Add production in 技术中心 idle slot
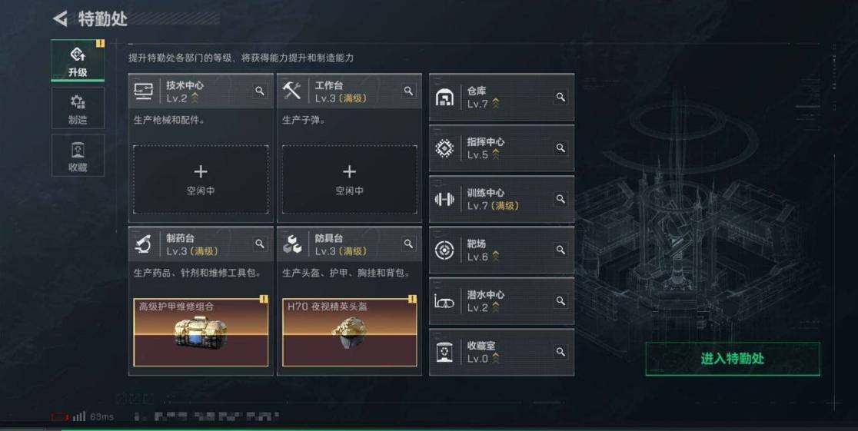Screen dimensions: 858x431 (201, 180)
